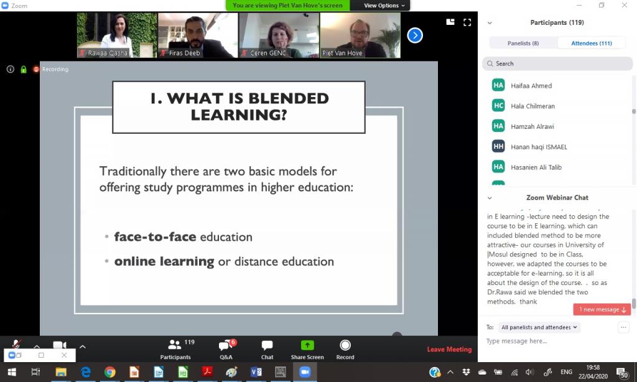Enter full screen mode
Viewport: 637px width, 382px height.
click(467, 22)
